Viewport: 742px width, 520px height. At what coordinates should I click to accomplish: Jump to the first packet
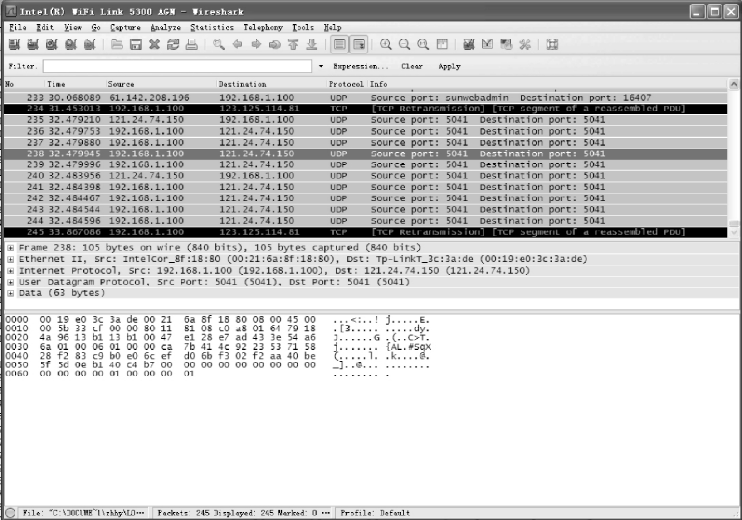click(x=293, y=44)
